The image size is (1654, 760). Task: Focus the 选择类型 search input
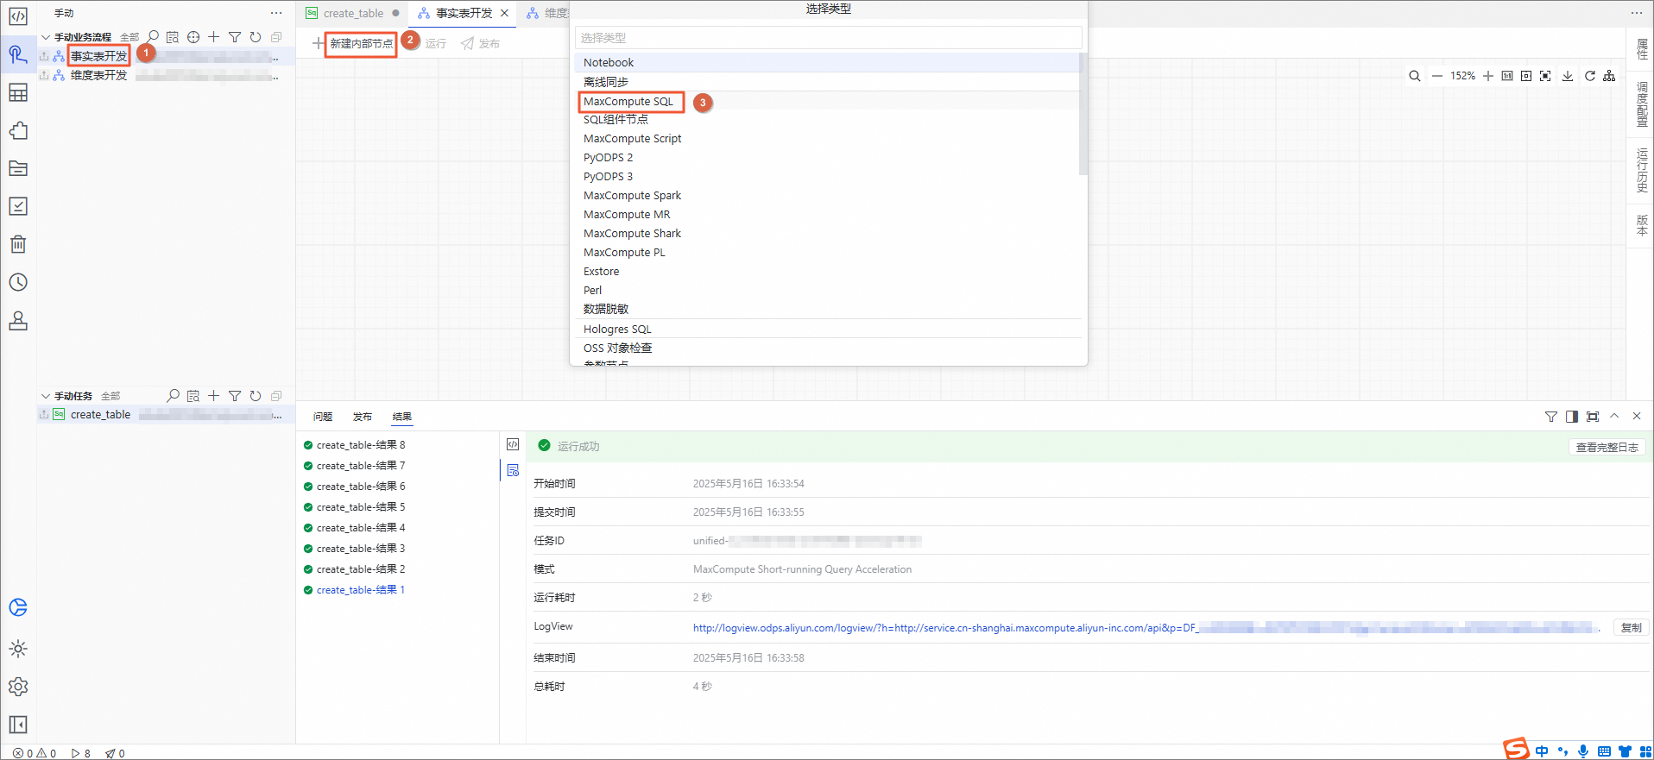pyautogui.click(x=828, y=38)
